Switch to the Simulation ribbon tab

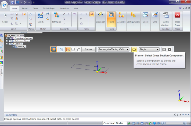pyautogui.click(x=64, y=8)
